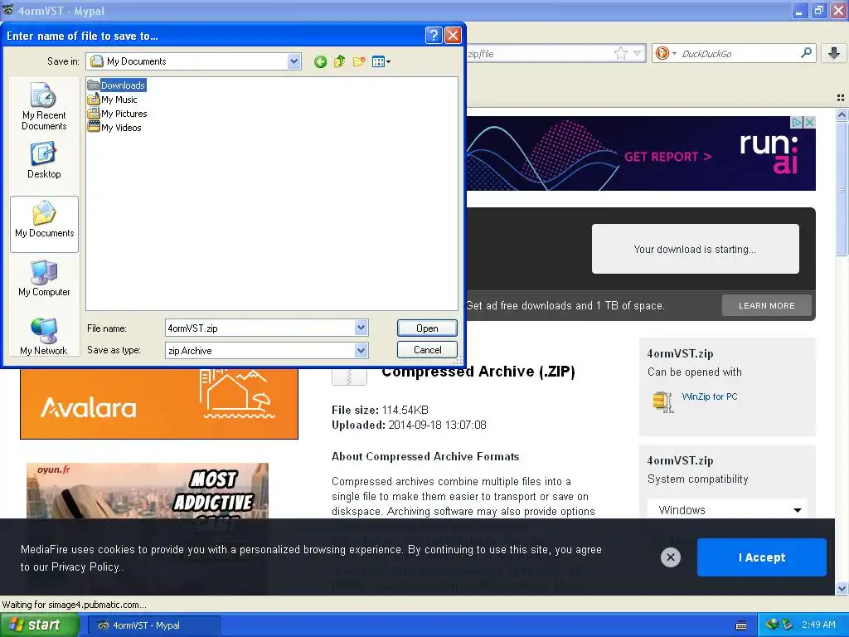Open the WinZip for PC link
This screenshot has width=849, height=637.
pyautogui.click(x=710, y=396)
